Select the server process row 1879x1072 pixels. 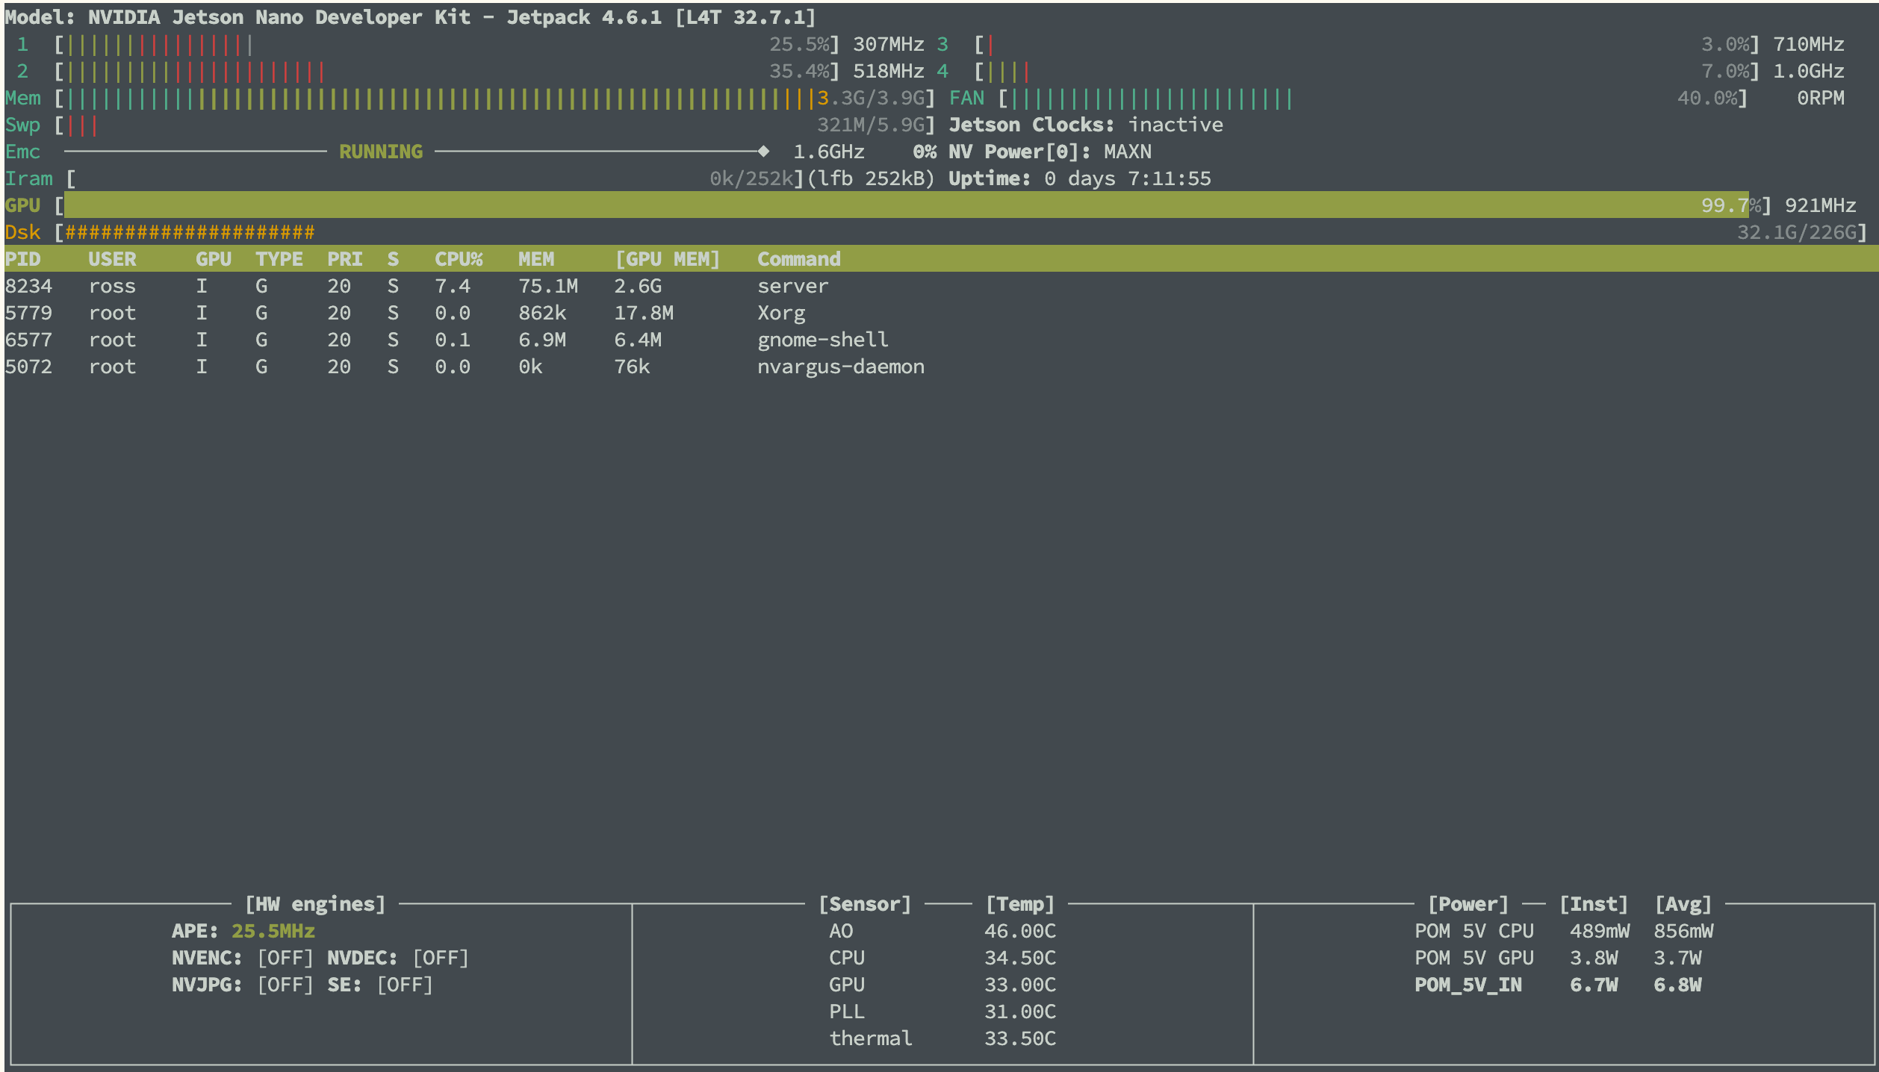pyautogui.click(x=941, y=286)
